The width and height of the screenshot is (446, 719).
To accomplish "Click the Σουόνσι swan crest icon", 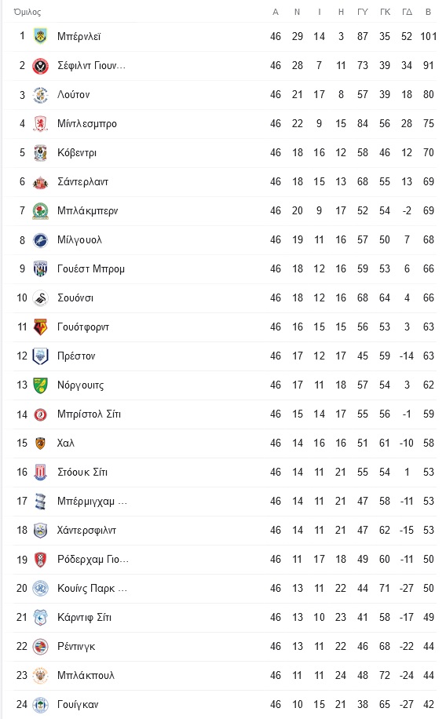I will tap(40, 297).
